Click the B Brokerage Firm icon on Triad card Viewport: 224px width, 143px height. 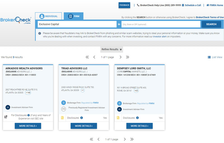click(64, 103)
